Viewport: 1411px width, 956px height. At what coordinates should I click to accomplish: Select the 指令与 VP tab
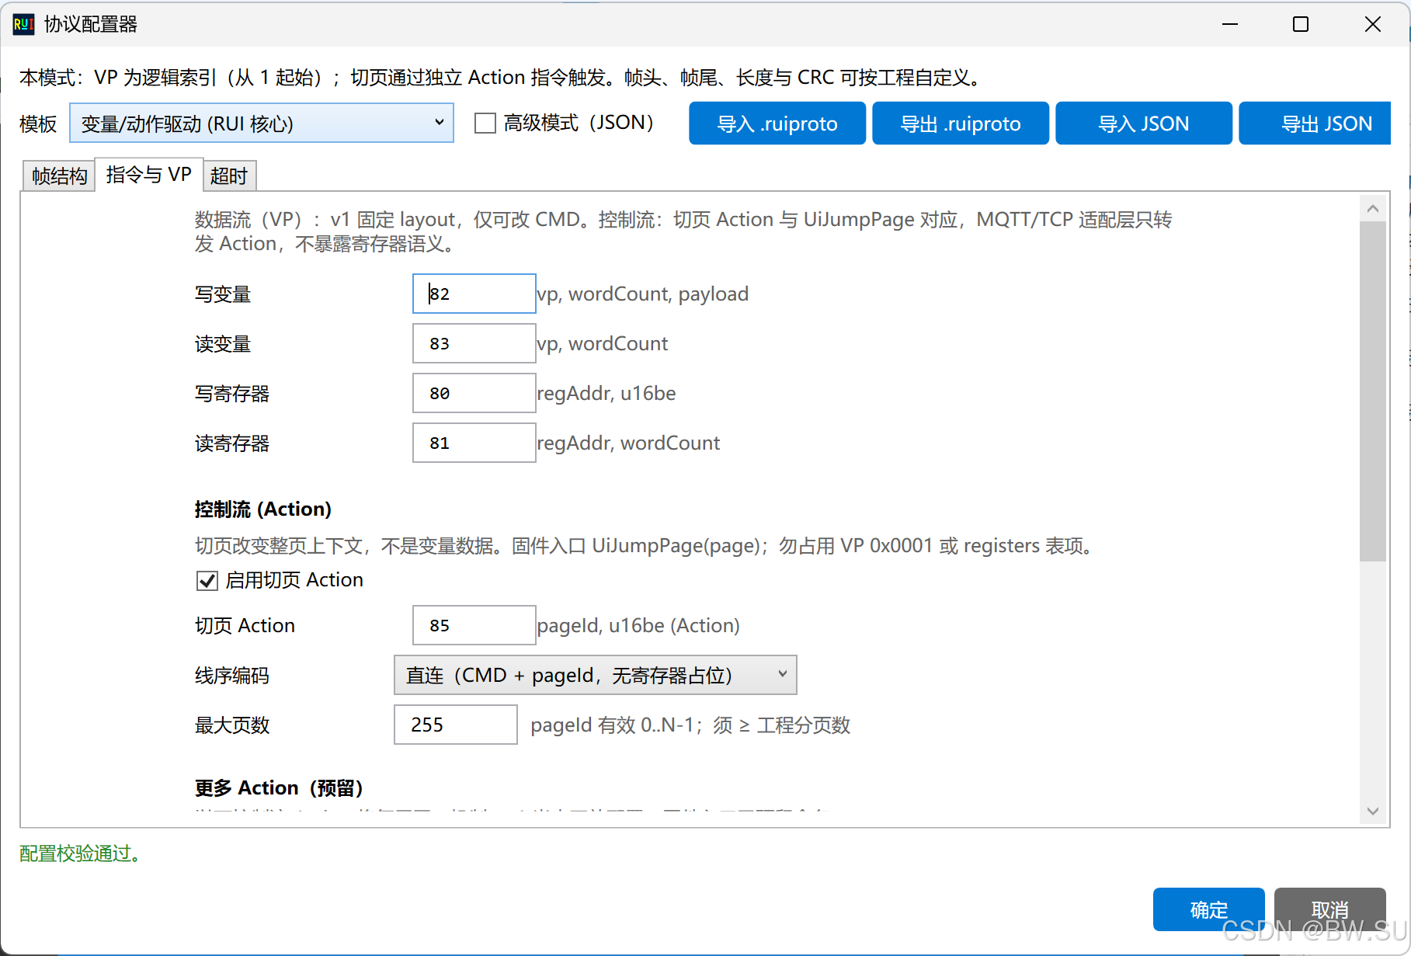click(x=149, y=175)
